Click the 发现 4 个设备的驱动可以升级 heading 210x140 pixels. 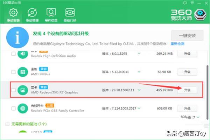(61, 34)
